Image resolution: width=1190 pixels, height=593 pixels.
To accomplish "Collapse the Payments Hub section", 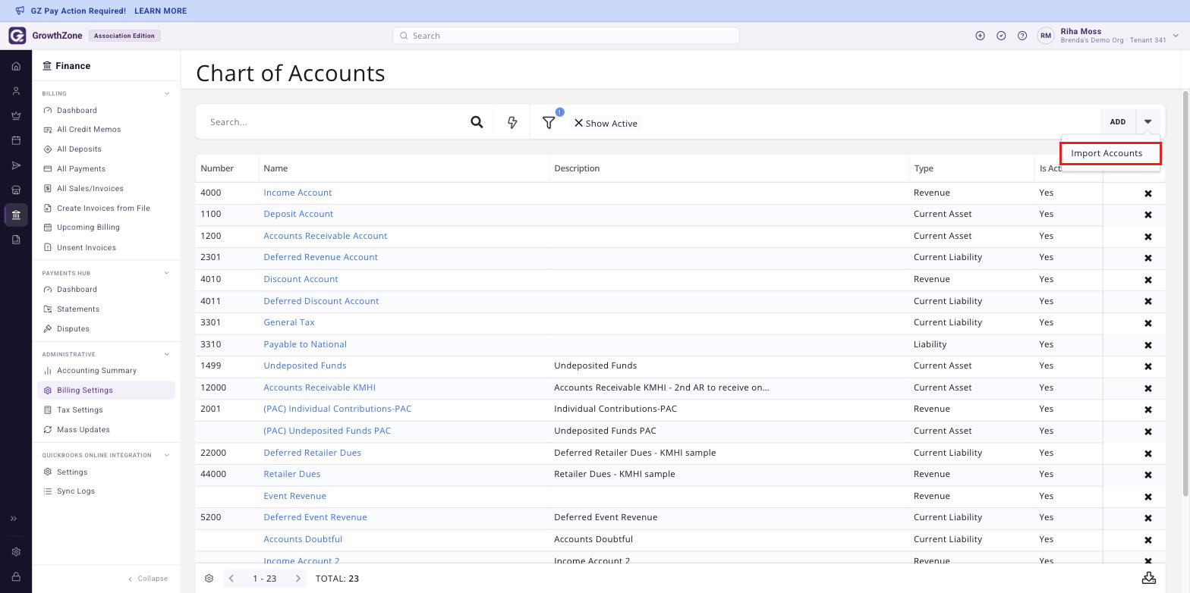I will (x=167, y=273).
